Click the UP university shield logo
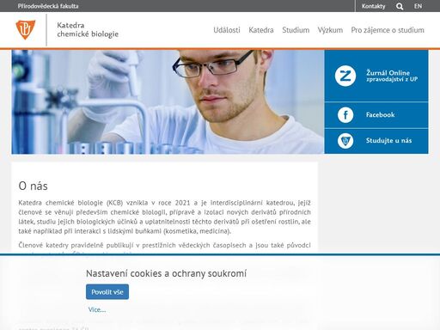Image resolution: width=440 pixels, height=330 pixels. click(26, 29)
